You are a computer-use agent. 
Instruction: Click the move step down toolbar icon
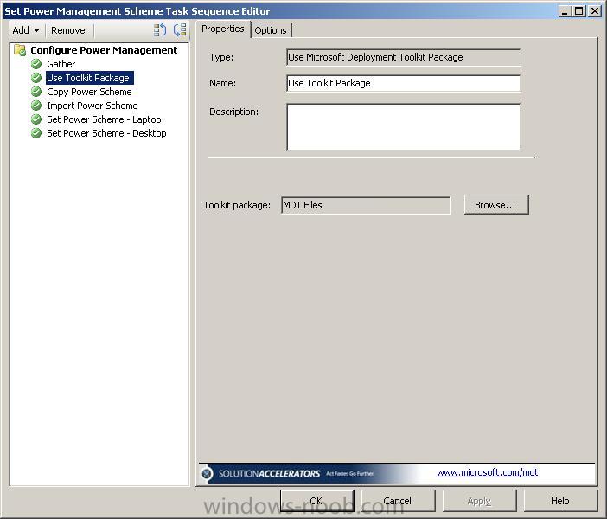(x=180, y=29)
